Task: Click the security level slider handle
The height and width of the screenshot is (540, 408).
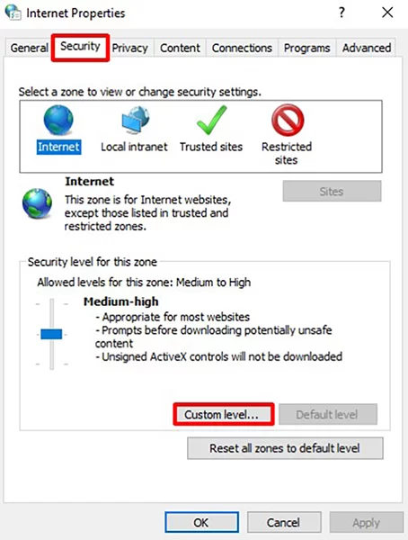Action: [51, 334]
